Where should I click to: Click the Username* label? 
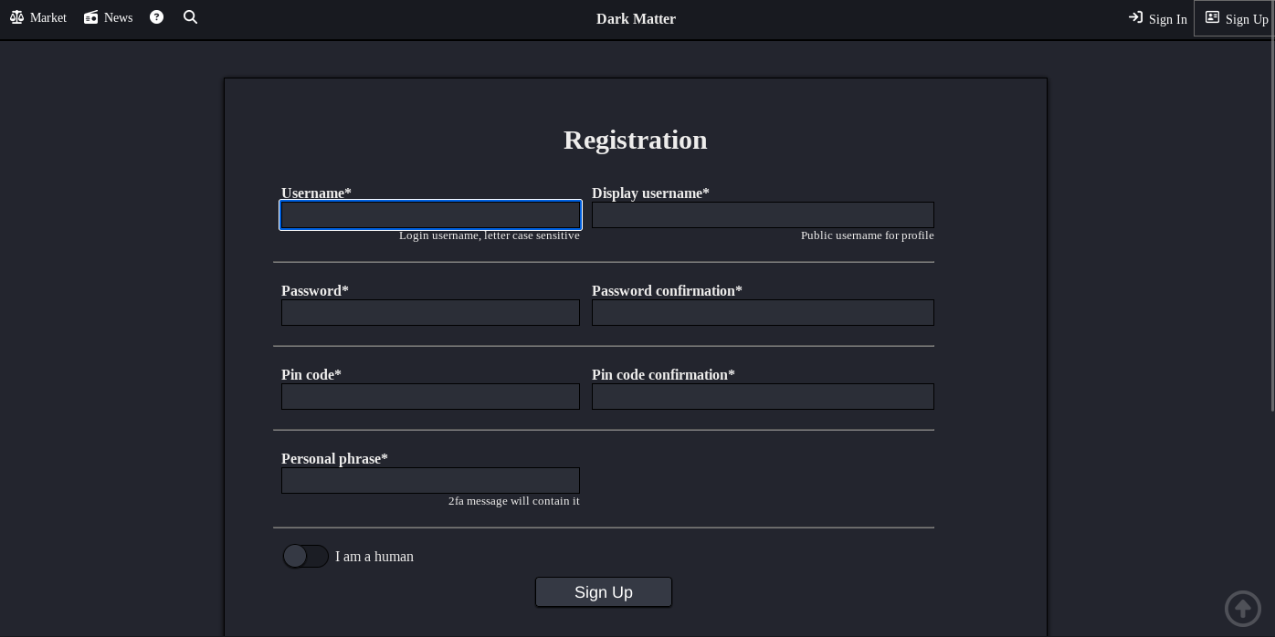[316, 193]
